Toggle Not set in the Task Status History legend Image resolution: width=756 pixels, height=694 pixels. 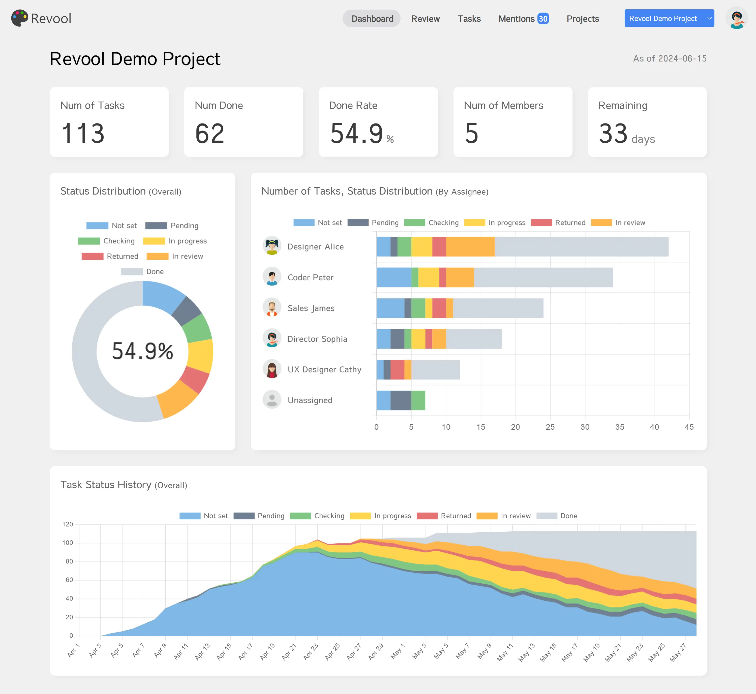click(204, 516)
